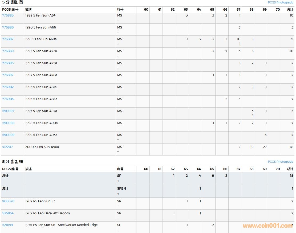Show plus grades for 1969 P5 Fen Sun-S3
This screenshot has width=296, height=233.
tap(118, 206)
